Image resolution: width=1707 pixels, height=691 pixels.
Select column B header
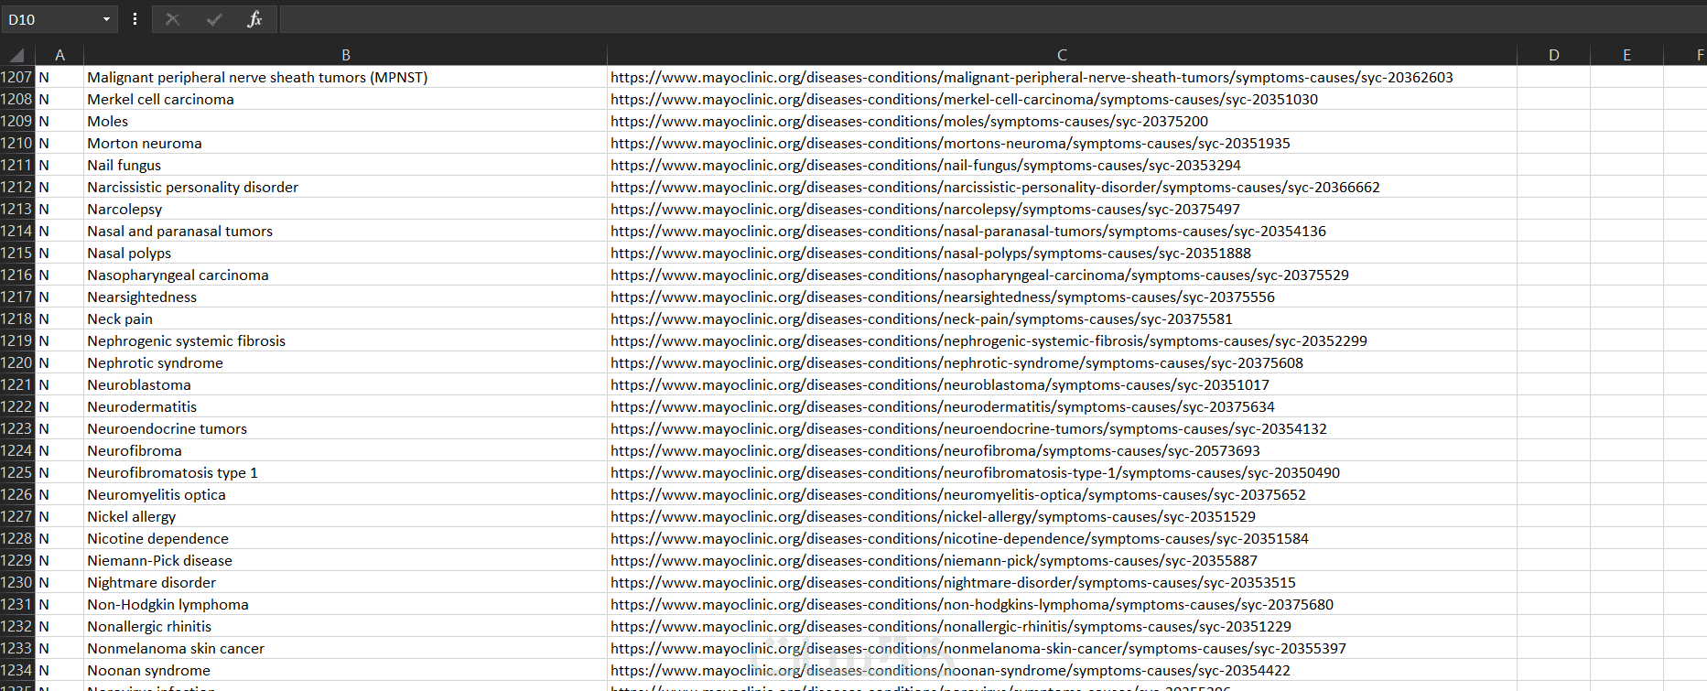point(345,55)
